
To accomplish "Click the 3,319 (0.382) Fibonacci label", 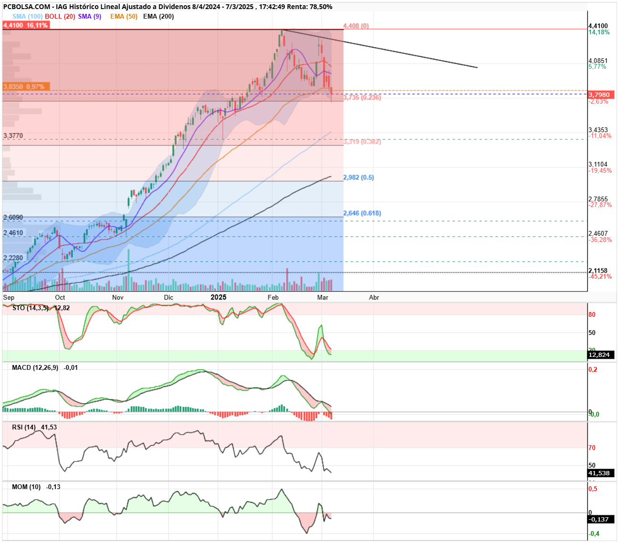I will click(x=362, y=142).
